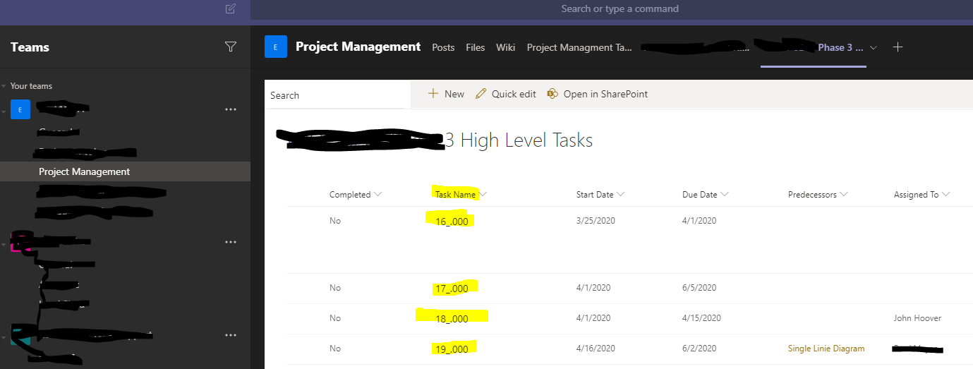This screenshot has width=973, height=369.
Task: Switch to the Files tab
Action: 476,47
